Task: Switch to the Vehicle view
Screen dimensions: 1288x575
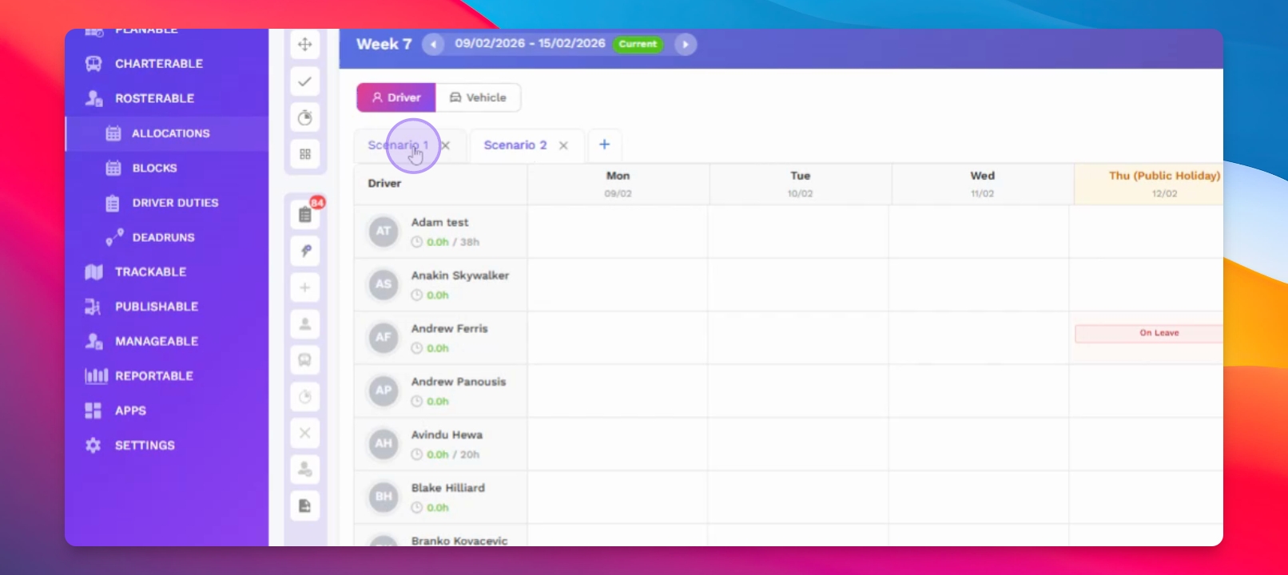Action: 478,97
